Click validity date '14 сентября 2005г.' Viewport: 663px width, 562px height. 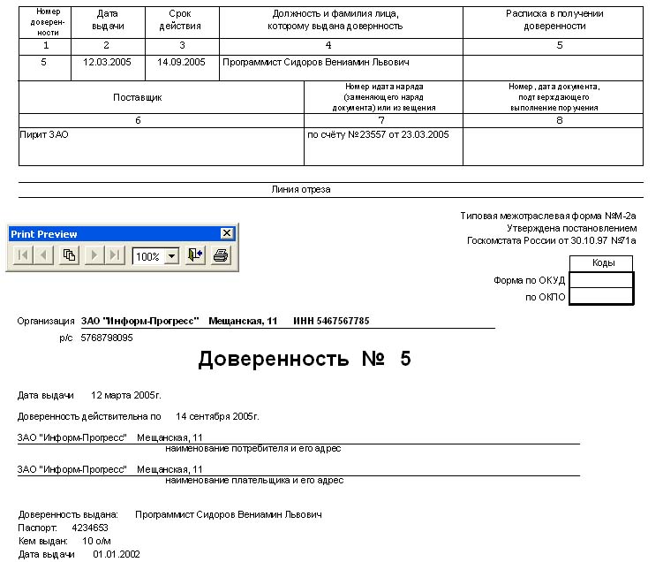pos(217,416)
